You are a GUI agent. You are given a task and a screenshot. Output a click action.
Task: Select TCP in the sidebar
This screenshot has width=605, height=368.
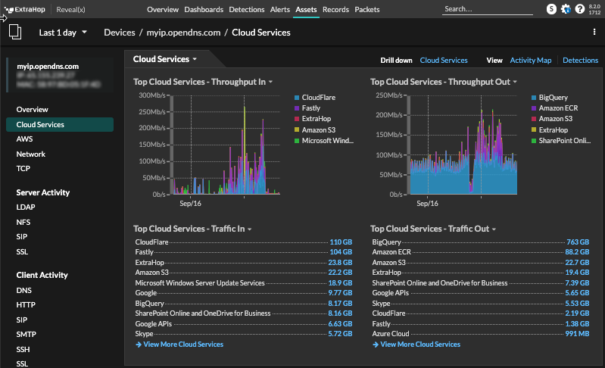pos(23,169)
